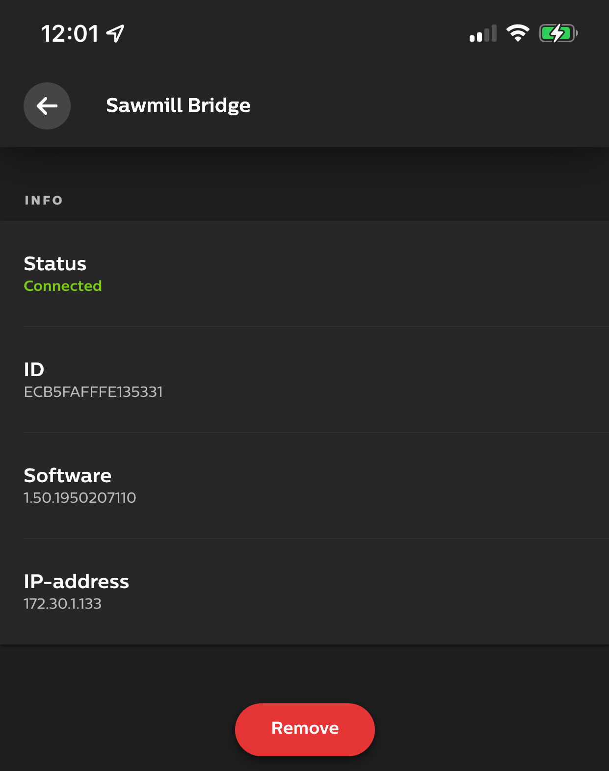Screen dimensions: 609x771
Task: Tap the Wi-Fi status icon
Action: click(x=518, y=33)
